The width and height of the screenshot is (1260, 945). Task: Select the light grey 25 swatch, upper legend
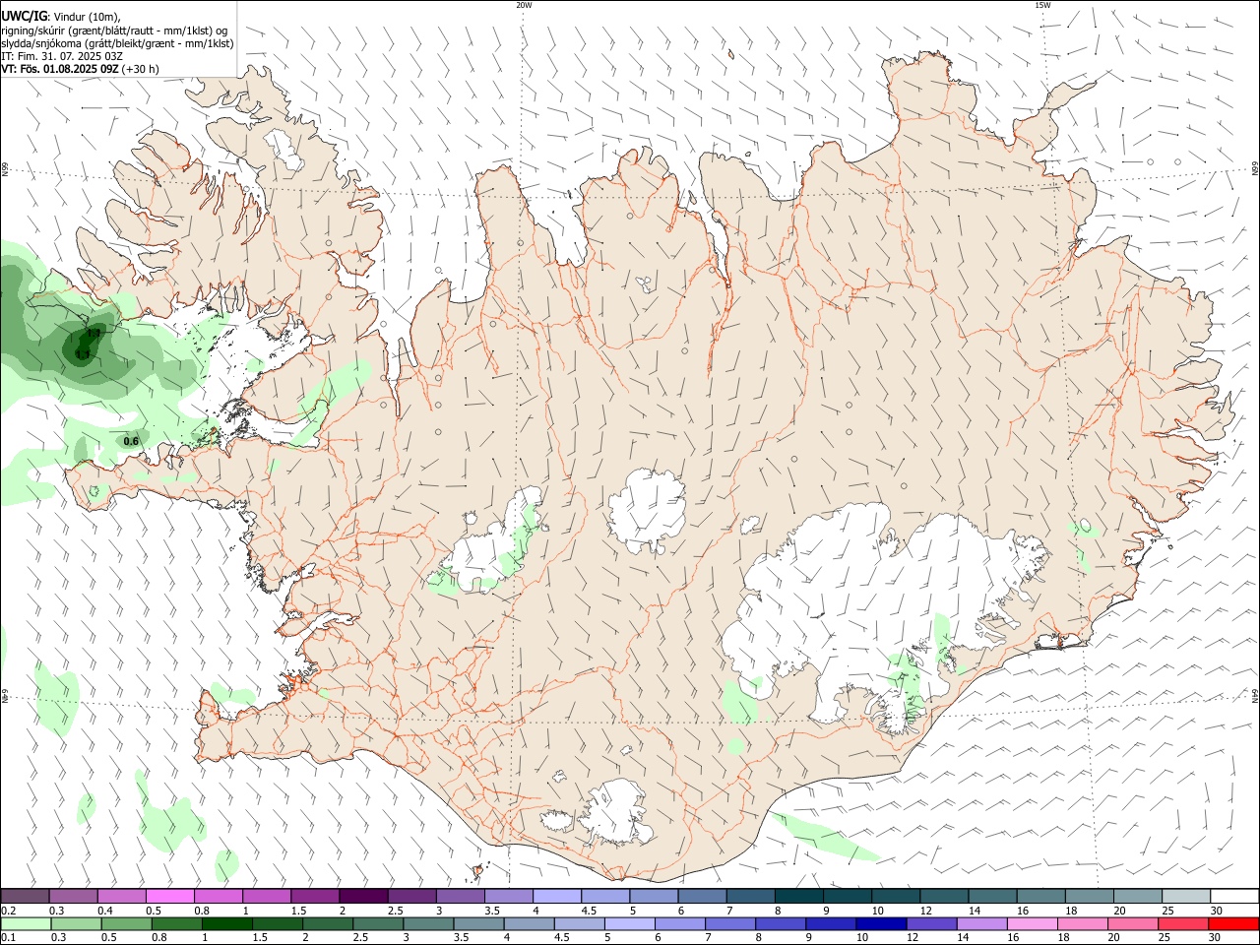(1186, 897)
